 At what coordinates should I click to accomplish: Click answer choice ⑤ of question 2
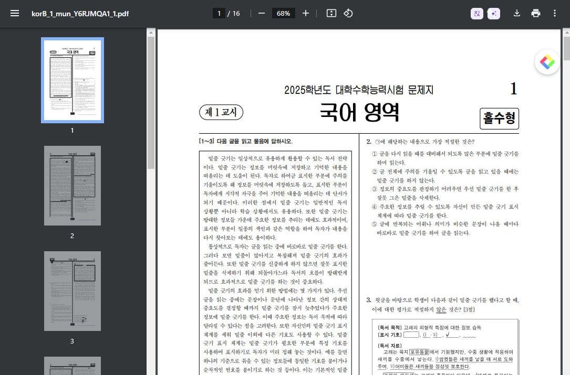445,228
